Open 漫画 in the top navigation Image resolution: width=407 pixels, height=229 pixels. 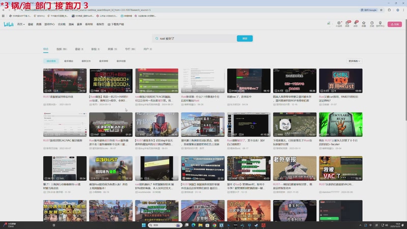pyautogui.click(x=71, y=24)
